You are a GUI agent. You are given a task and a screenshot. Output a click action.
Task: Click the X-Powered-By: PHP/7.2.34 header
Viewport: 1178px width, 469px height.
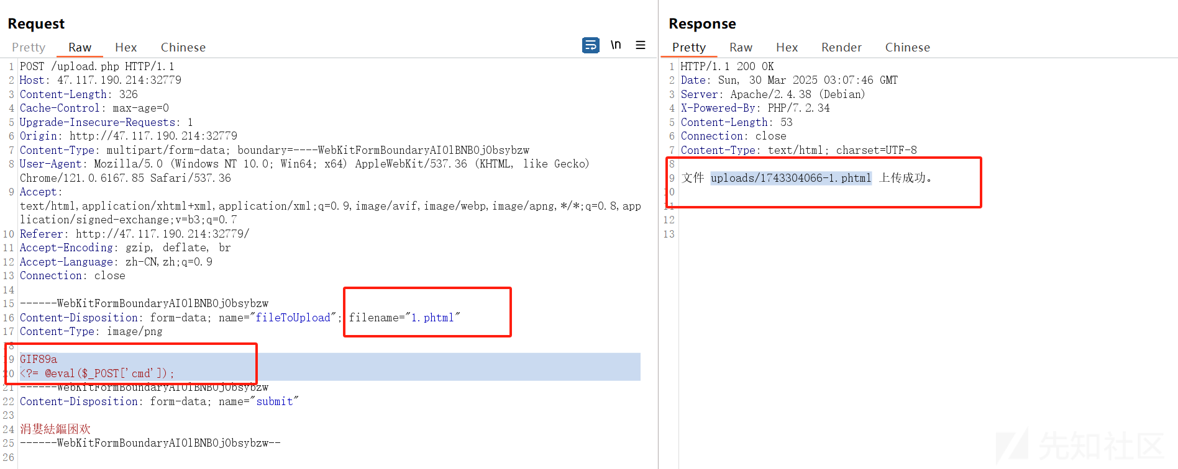pyautogui.click(x=755, y=108)
